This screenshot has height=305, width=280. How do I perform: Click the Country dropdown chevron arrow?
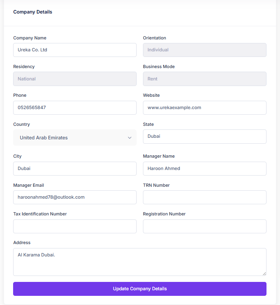pyautogui.click(x=129, y=138)
